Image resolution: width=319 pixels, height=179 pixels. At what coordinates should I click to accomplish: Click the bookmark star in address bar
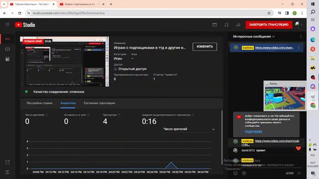[x=269, y=13]
